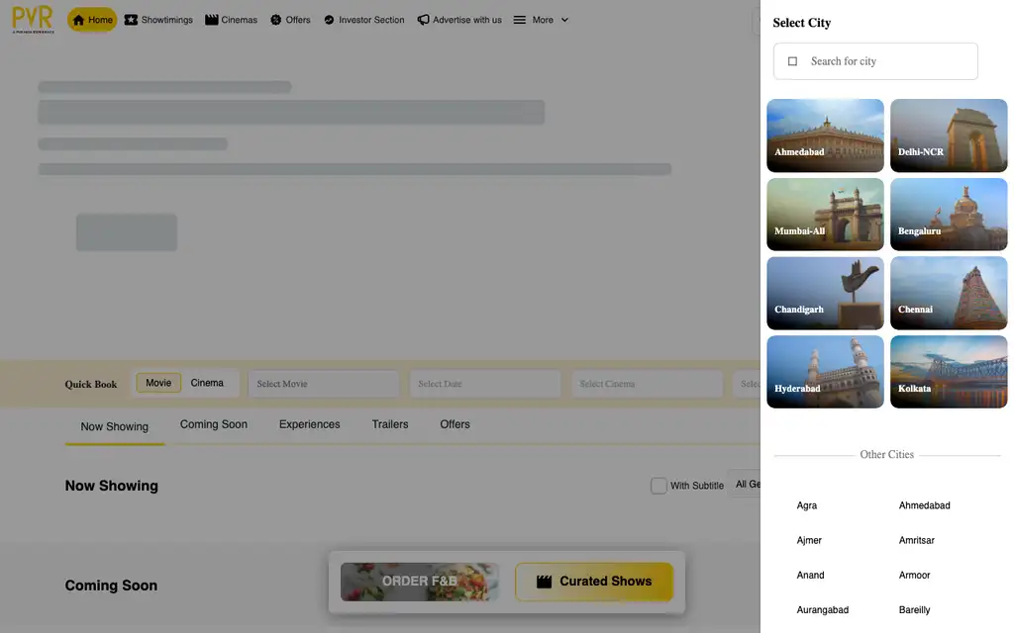
Task: Select Amritsar from Other Cities
Action: pyautogui.click(x=916, y=541)
